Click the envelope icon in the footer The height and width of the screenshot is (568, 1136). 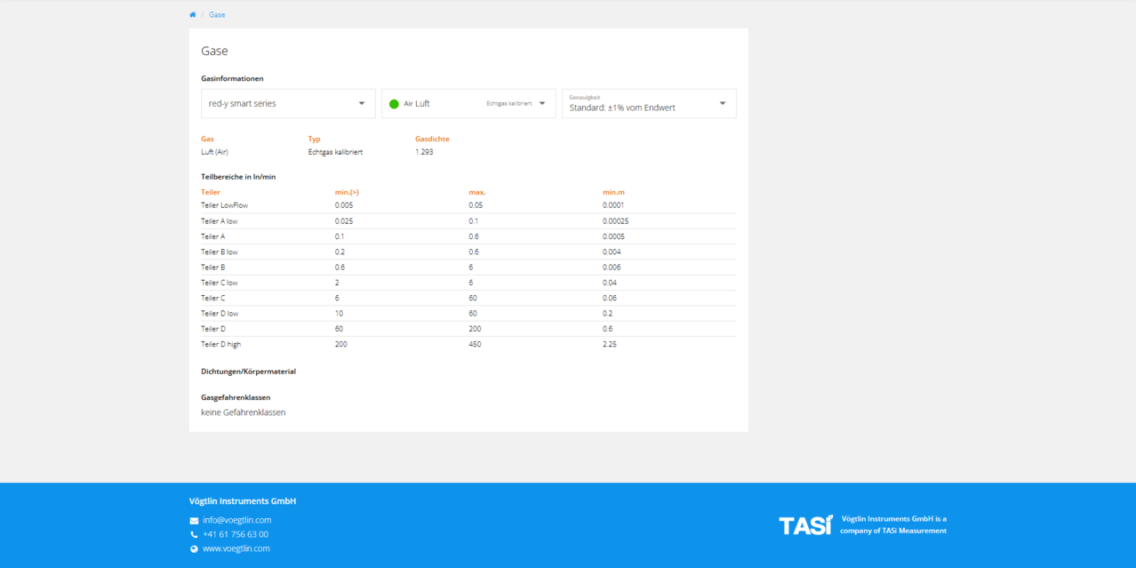[194, 520]
